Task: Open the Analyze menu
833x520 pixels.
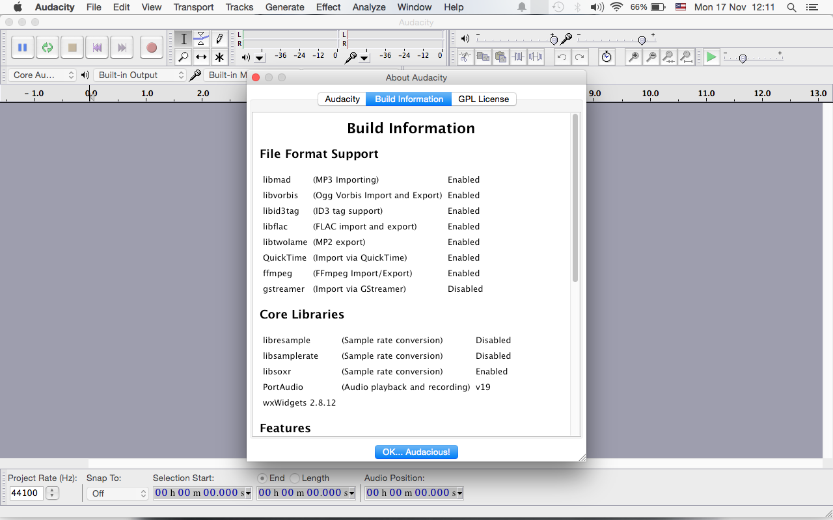Action: point(369,7)
